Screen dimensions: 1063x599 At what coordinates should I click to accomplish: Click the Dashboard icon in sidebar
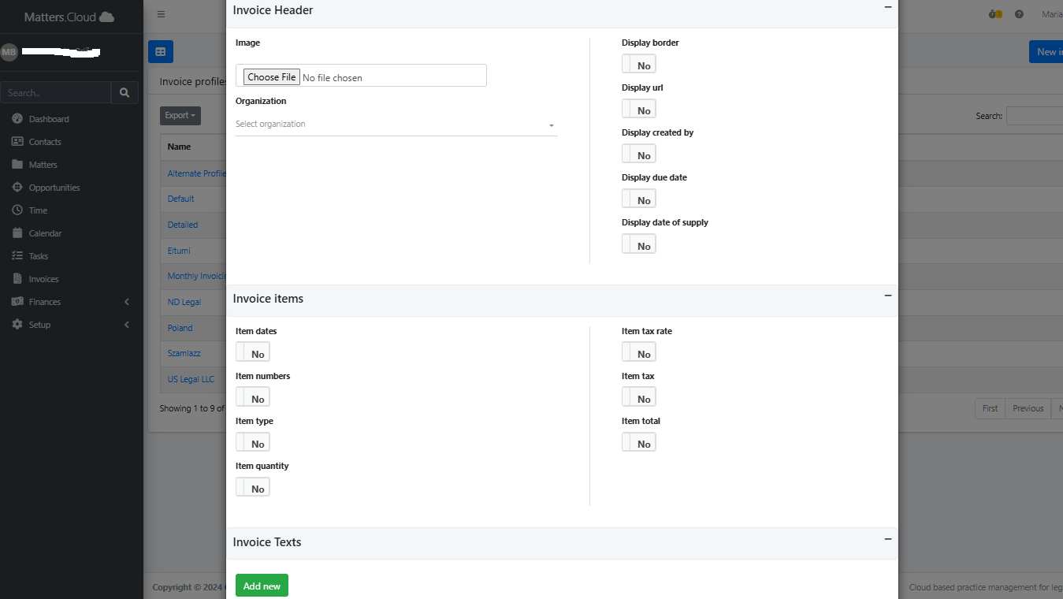click(x=17, y=119)
